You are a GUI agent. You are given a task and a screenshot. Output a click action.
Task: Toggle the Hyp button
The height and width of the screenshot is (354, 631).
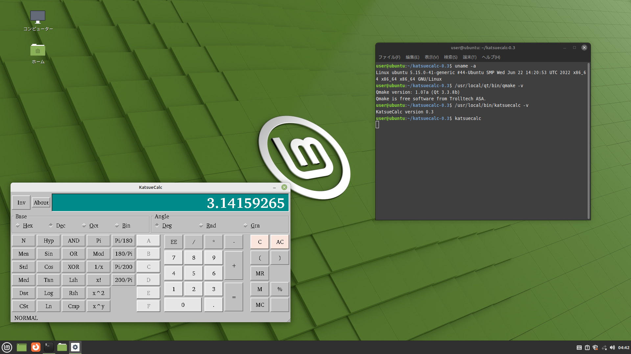tap(49, 241)
